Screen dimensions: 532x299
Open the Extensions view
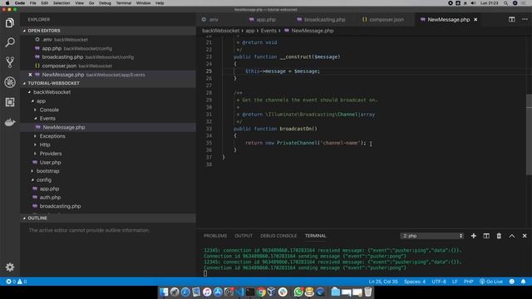point(10,102)
